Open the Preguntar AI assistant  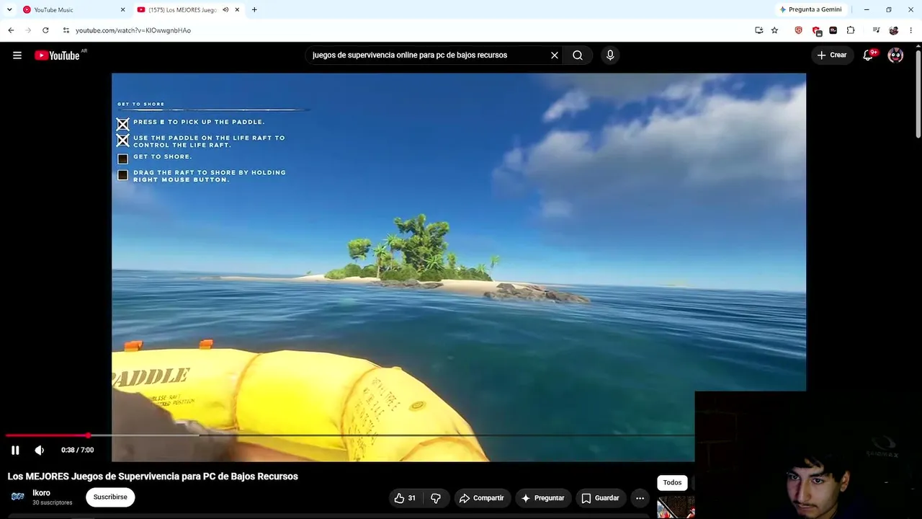pyautogui.click(x=543, y=498)
